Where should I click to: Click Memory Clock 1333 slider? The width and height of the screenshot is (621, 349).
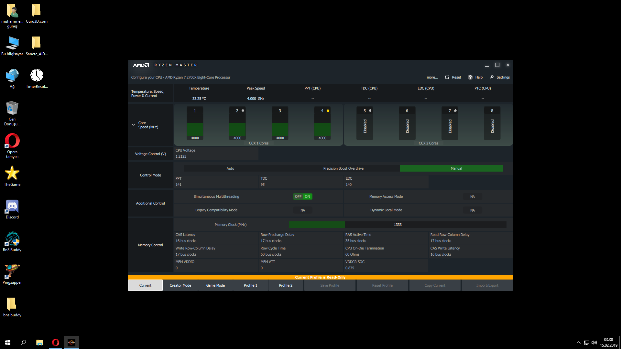398,225
